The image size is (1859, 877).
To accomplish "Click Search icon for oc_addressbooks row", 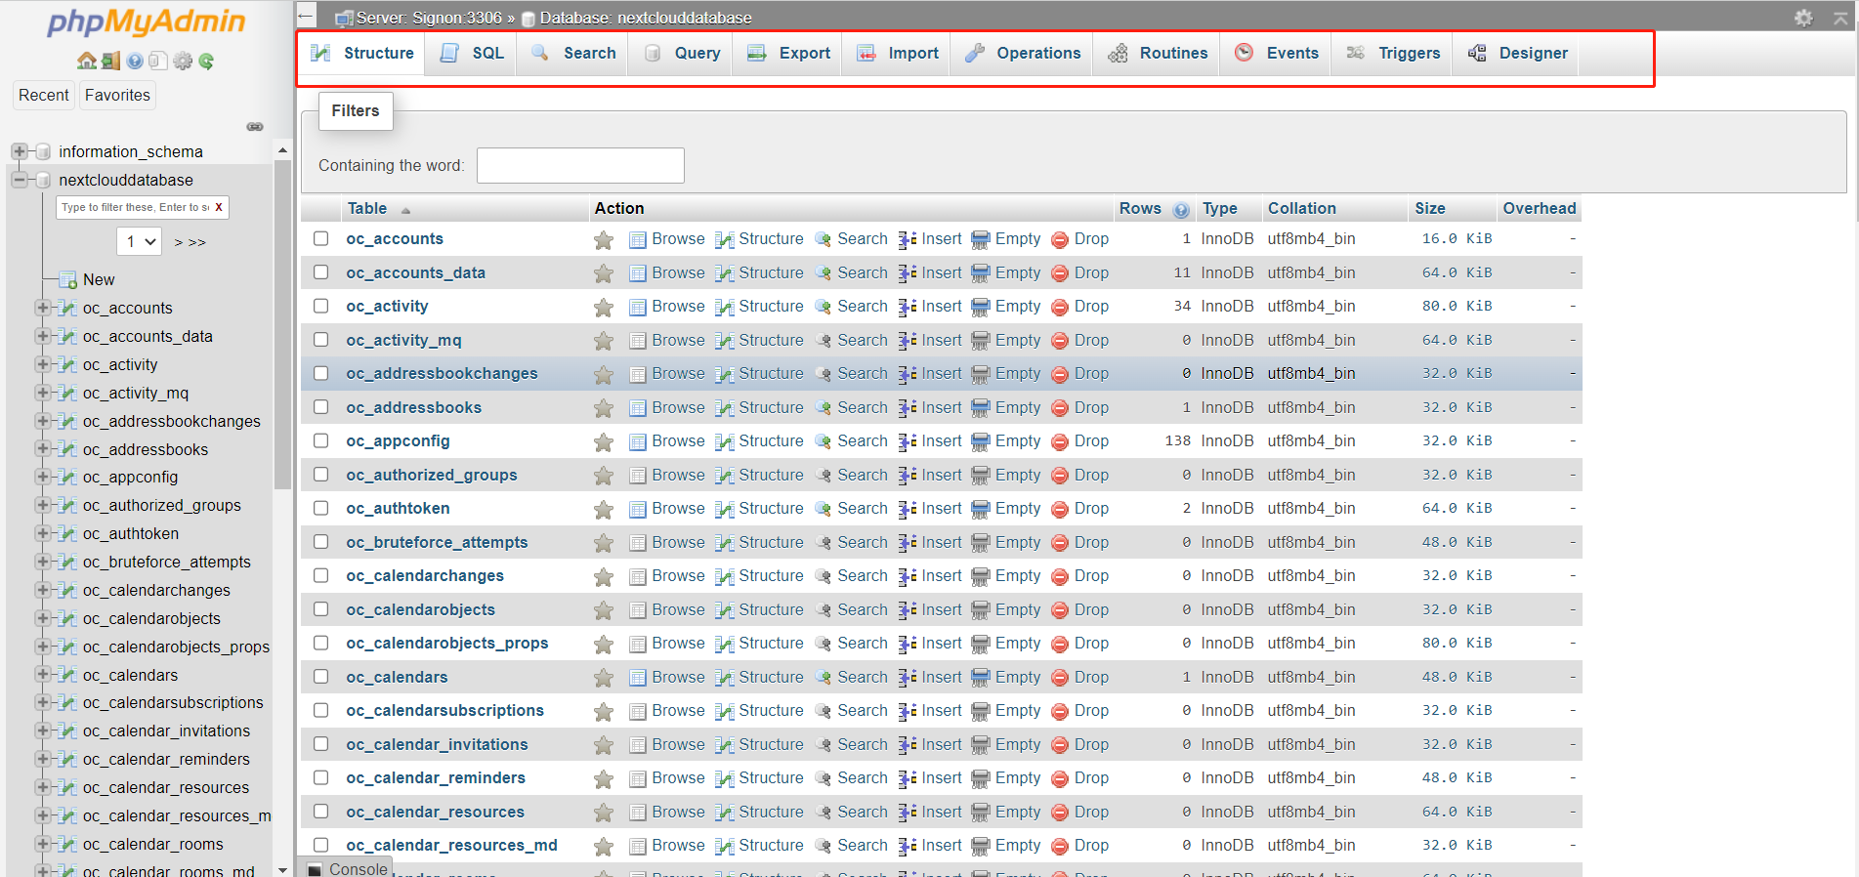I will (824, 408).
